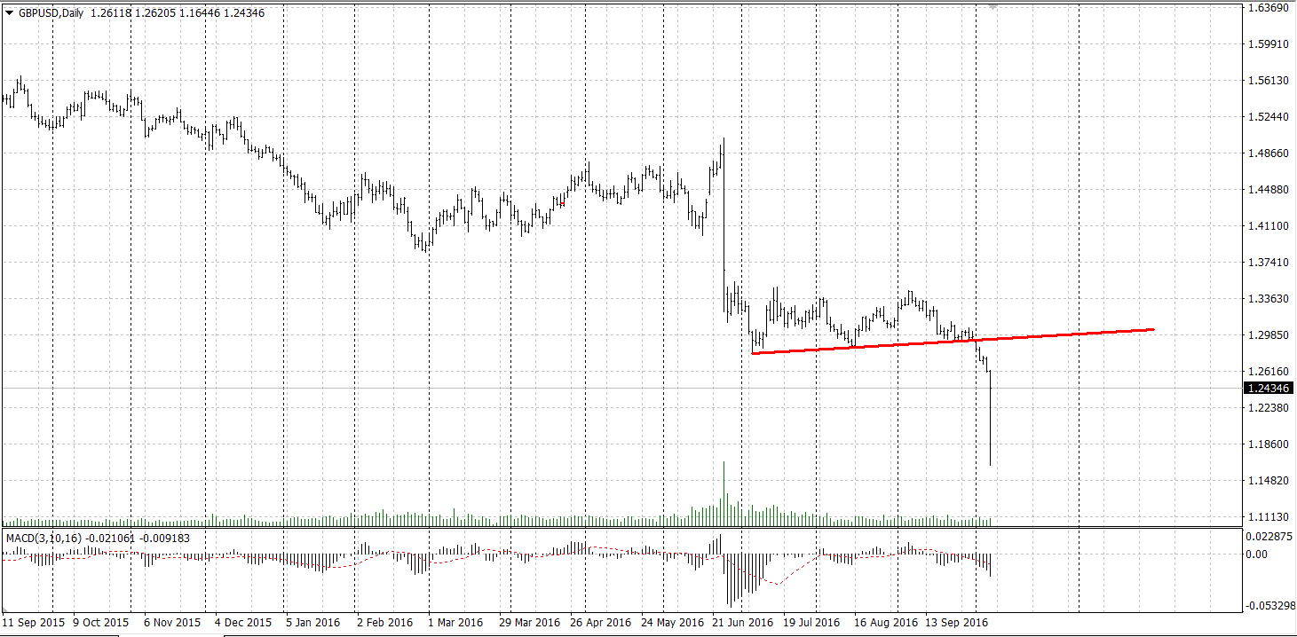Click the 9 Oct 2015 date label

[101, 623]
